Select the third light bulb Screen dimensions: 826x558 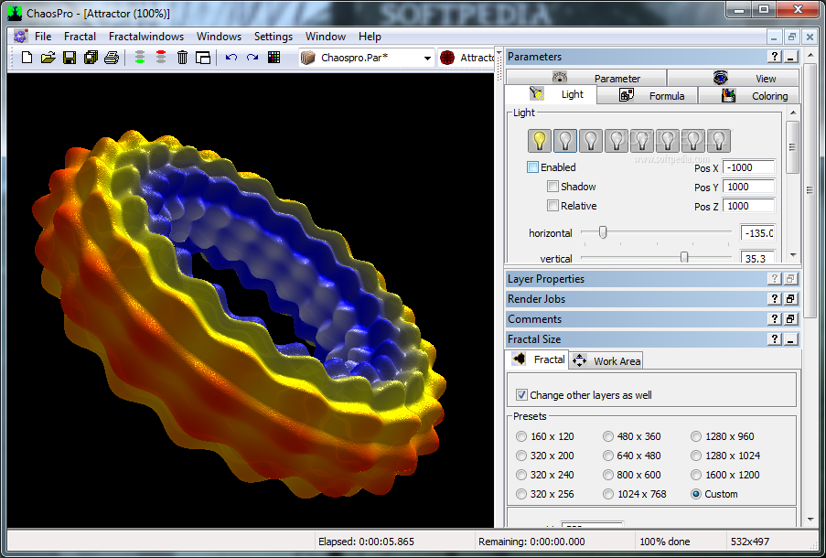(x=591, y=141)
